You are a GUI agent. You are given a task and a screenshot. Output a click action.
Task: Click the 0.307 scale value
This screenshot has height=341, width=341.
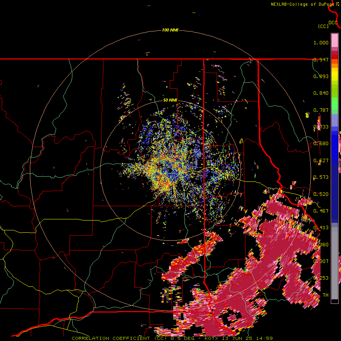pyautogui.click(x=321, y=261)
